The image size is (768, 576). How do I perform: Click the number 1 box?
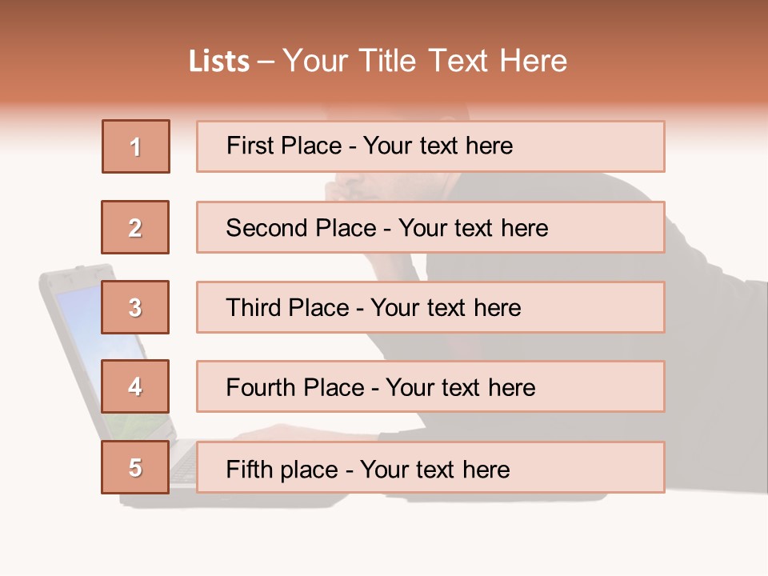[136, 146]
